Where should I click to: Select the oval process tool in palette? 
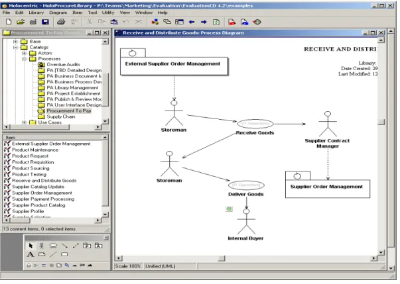tap(53, 246)
